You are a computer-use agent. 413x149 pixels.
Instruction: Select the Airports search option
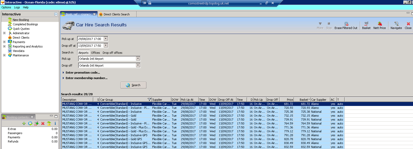[83, 52]
